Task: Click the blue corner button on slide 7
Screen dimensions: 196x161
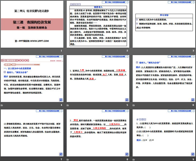Action: [60, 154]
